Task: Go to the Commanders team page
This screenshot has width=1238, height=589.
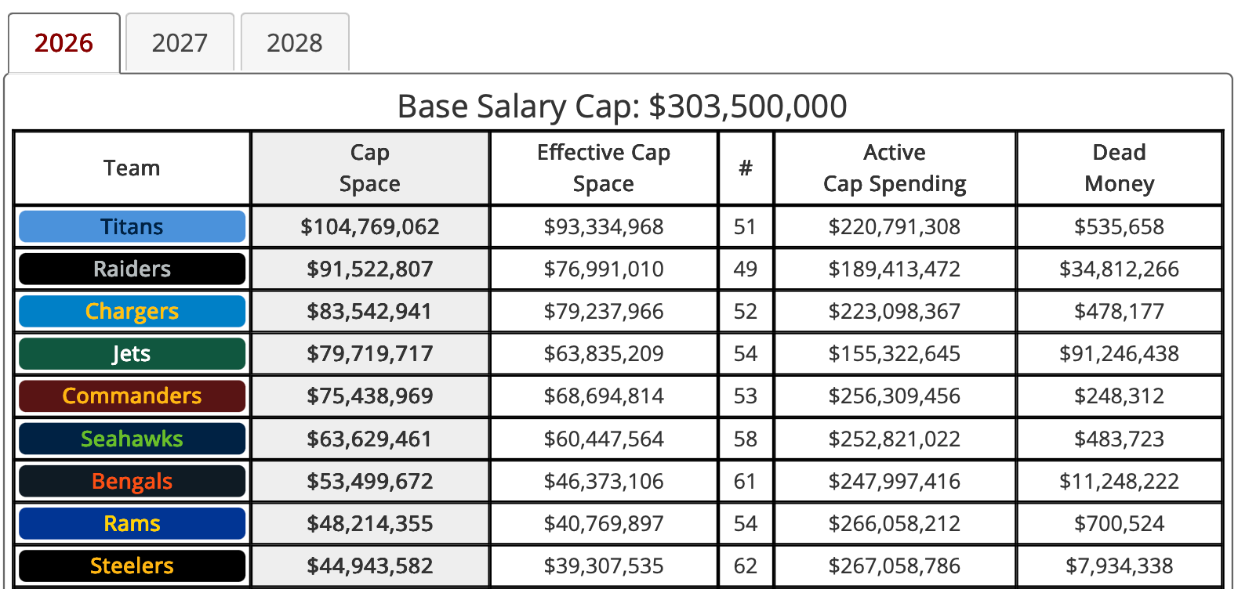Action: click(132, 396)
